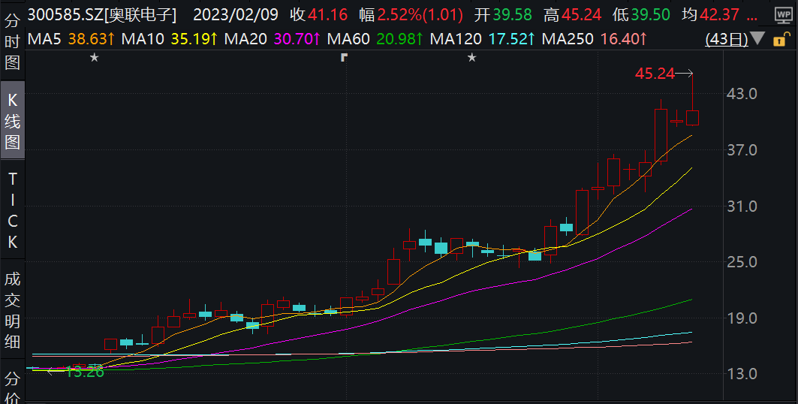Screen dimensions: 798x404
Task: Click the date 2023/02/09
Action: pyautogui.click(x=236, y=15)
